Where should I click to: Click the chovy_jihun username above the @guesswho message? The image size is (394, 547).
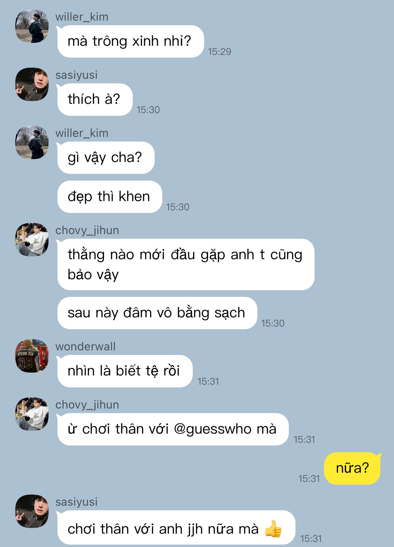pos(87,405)
